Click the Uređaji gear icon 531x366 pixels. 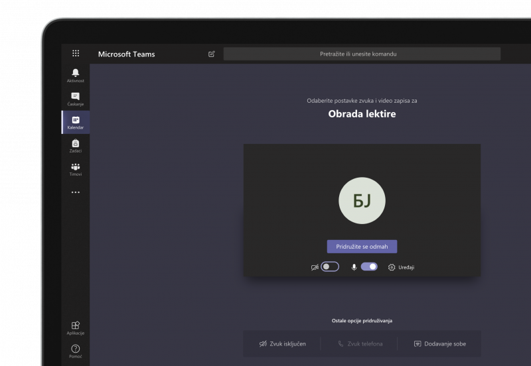(x=392, y=267)
